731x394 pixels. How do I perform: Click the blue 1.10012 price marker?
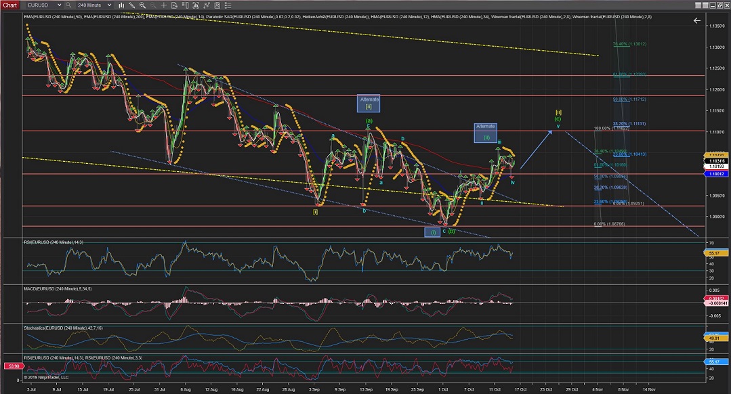point(716,174)
